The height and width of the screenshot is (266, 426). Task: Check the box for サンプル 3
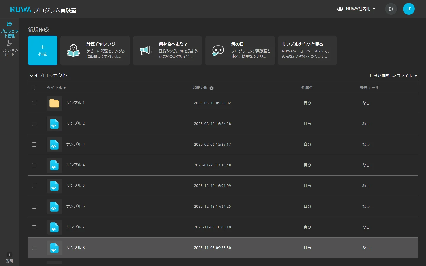(x=34, y=145)
